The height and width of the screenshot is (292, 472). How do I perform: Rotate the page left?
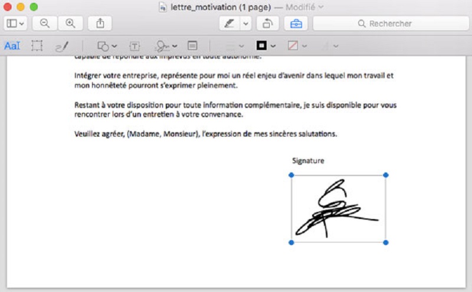click(x=268, y=24)
